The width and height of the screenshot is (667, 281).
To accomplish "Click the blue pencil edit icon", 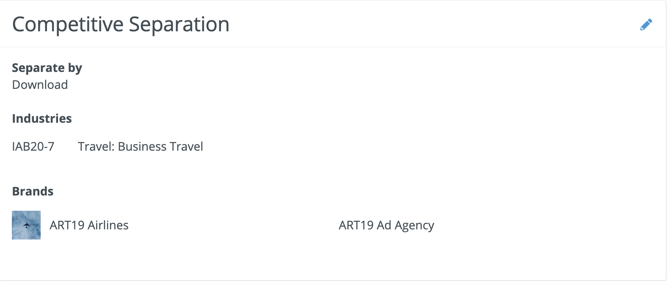I will (x=646, y=25).
